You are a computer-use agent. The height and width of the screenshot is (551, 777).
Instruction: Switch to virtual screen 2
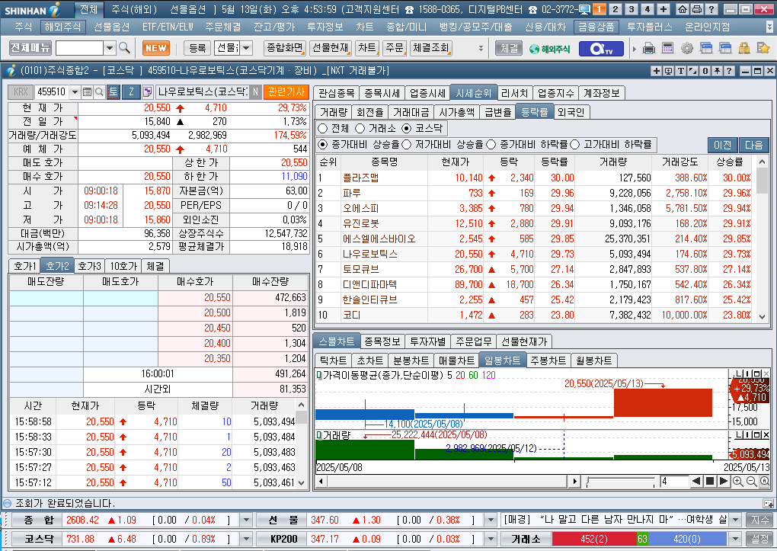(616, 9)
